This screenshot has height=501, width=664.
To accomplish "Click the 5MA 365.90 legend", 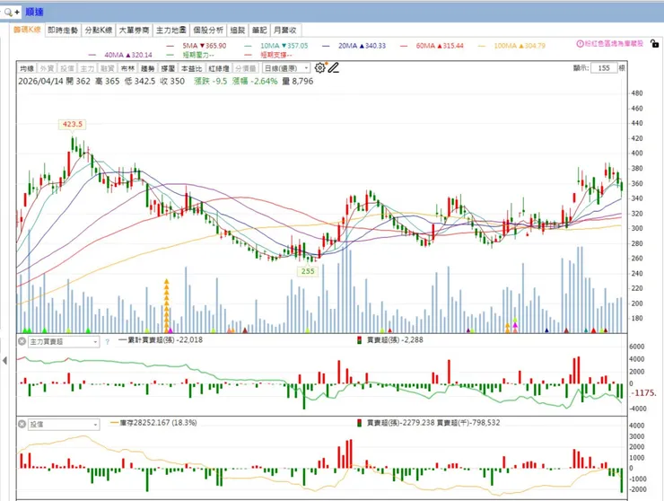I will [197, 46].
